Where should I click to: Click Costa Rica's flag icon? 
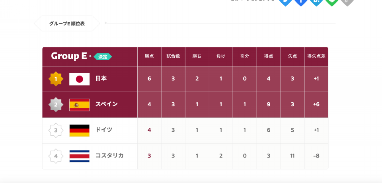pos(80,156)
